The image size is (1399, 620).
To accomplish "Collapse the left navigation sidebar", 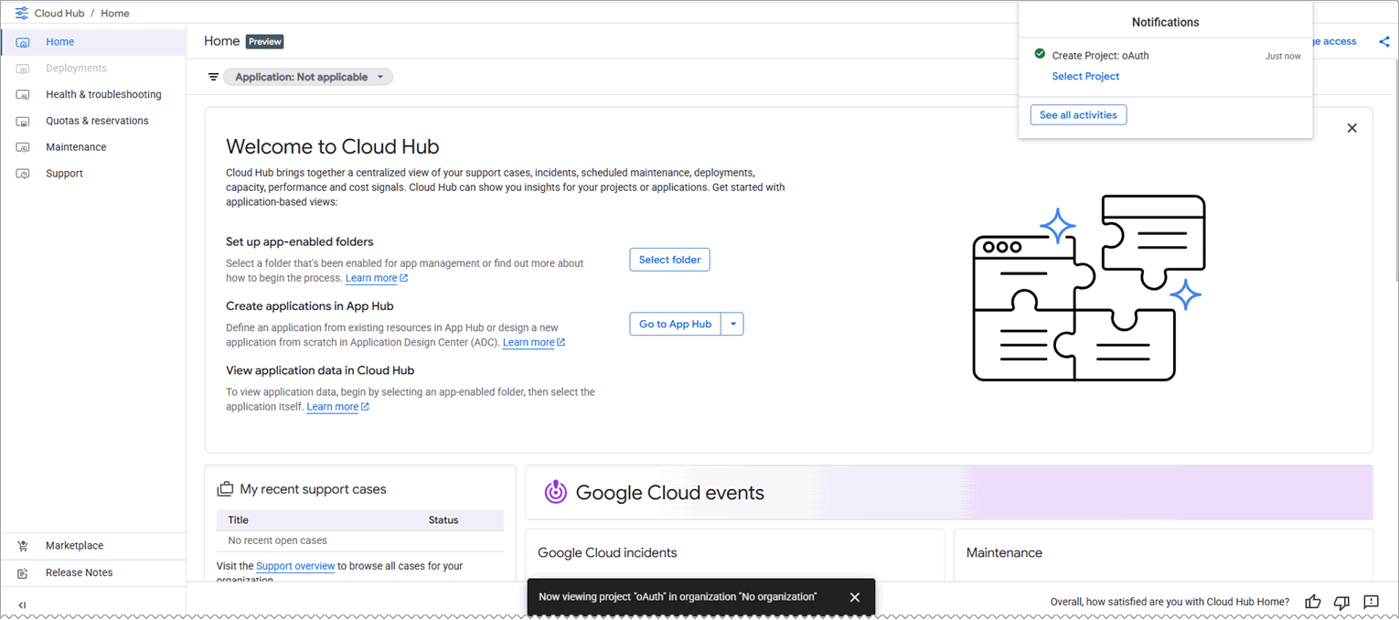I will point(22,604).
